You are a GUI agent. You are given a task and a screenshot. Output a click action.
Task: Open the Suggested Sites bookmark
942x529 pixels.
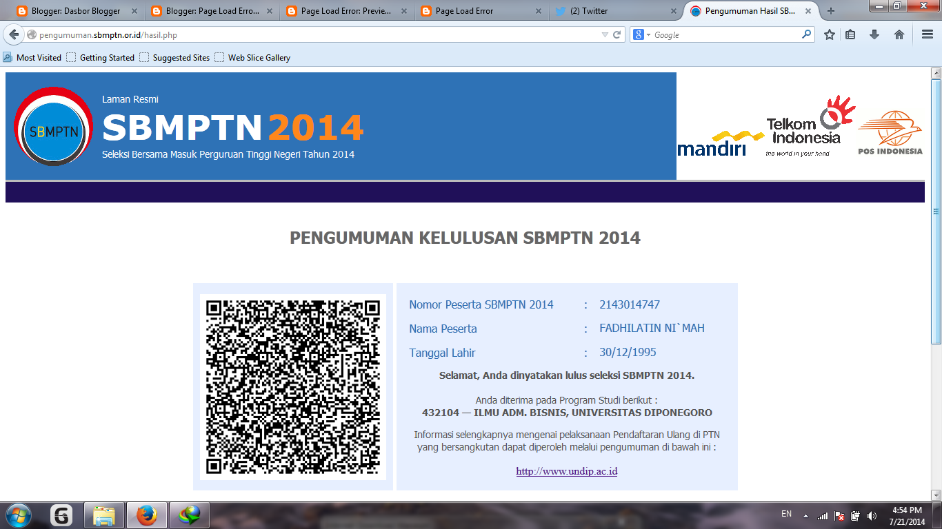(174, 58)
